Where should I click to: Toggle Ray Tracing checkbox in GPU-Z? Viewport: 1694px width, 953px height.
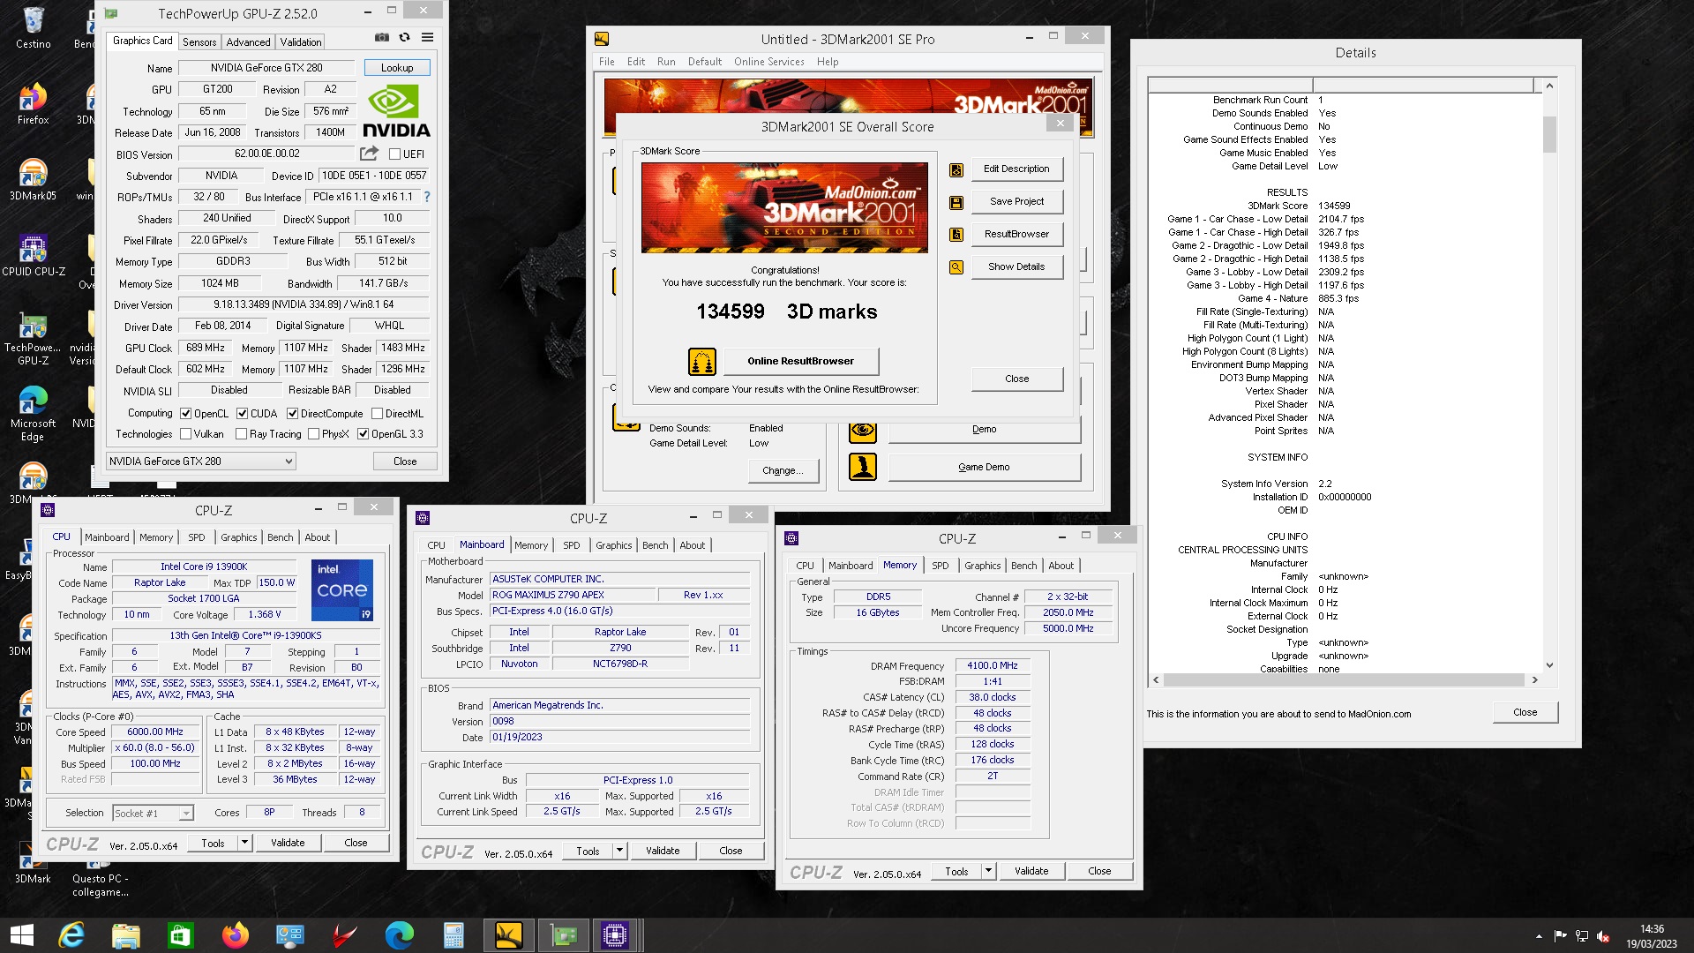[241, 434]
